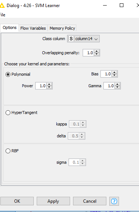This screenshot has width=139, height=212.
Task: Decrease Overlapping penalty with down arrow
Action: tap(97, 54)
